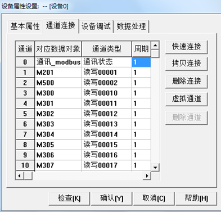Click the horizontal scrollbar right arrow
The height and width of the screenshot is (212, 221).
click(147, 176)
